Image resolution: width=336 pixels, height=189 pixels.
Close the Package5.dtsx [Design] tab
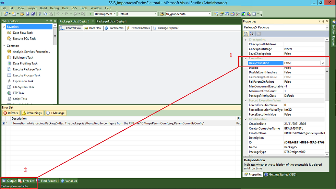(x=93, y=21)
